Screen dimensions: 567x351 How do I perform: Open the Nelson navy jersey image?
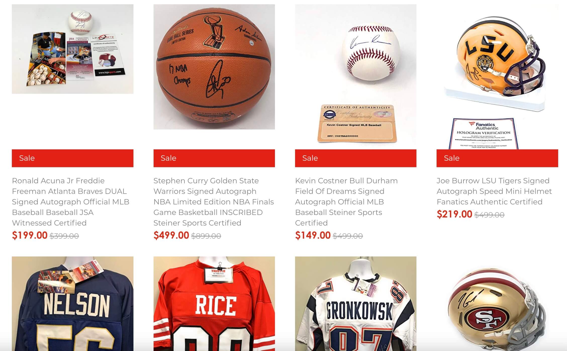72,304
